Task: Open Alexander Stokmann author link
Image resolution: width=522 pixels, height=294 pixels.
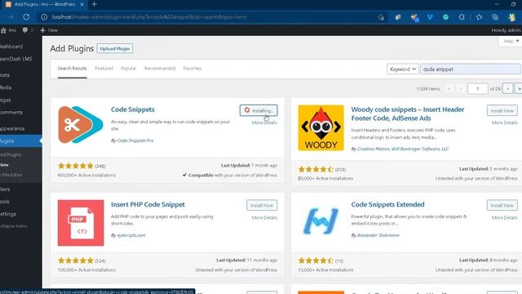Action: (x=378, y=235)
